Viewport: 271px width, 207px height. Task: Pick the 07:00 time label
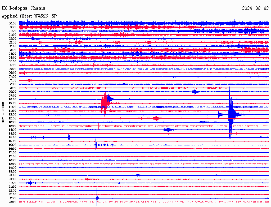12,76
